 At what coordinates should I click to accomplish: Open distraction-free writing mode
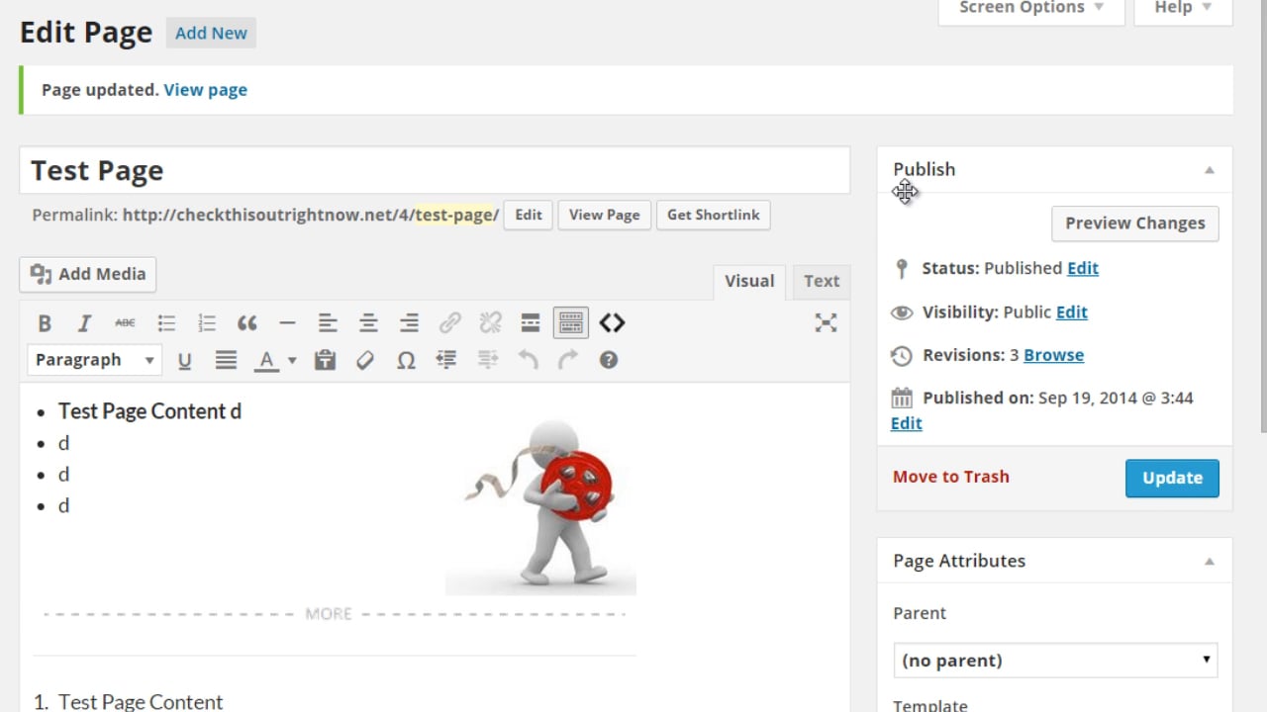pyautogui.click(x=826, y=322)
